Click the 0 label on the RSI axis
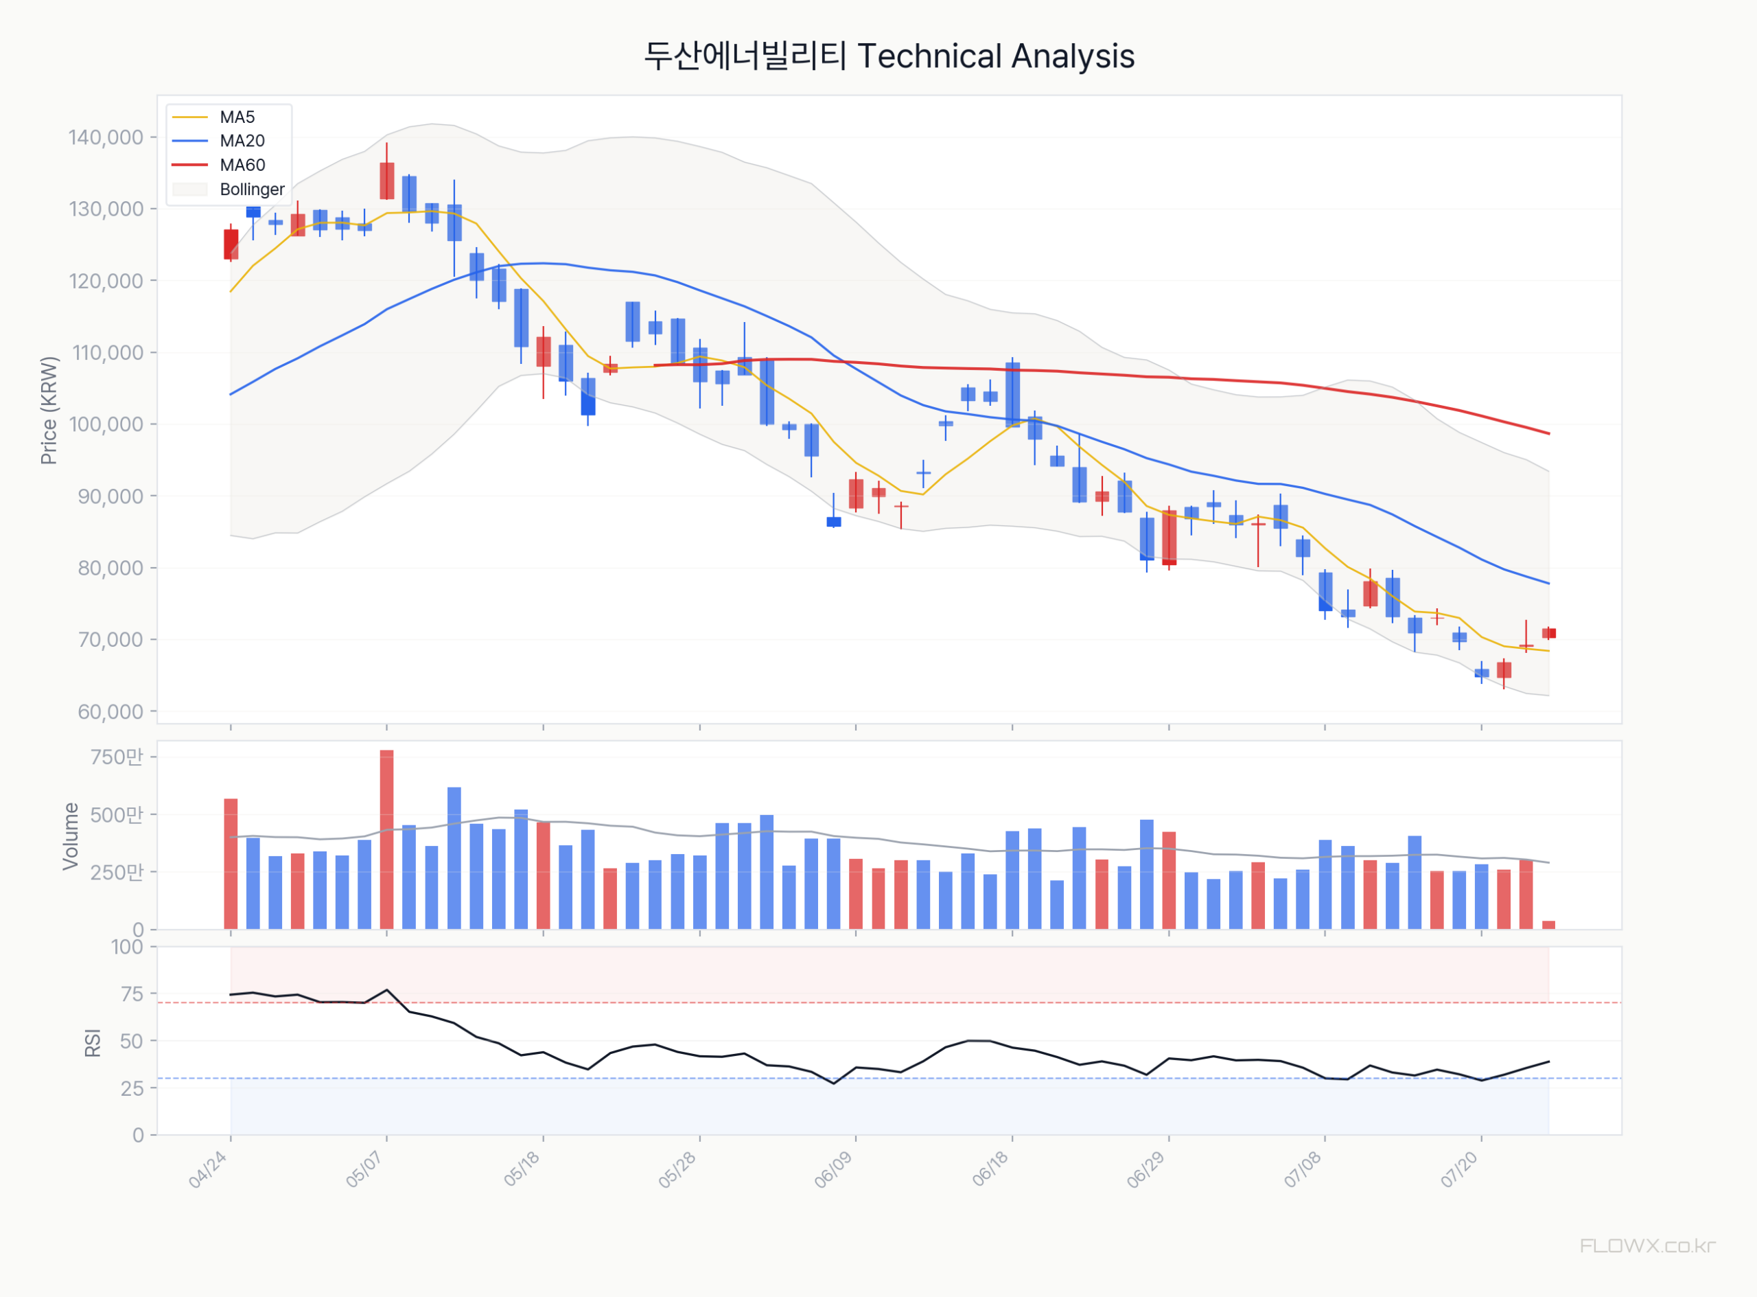 [138, 1135]
